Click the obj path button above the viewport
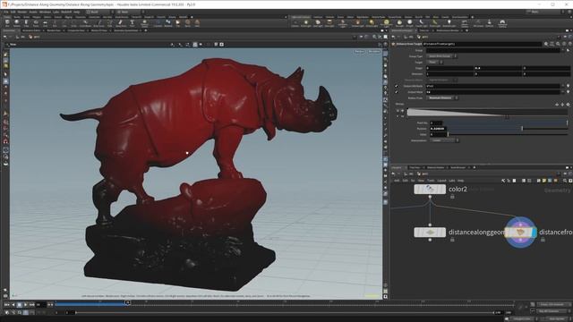The image size is (573, 322). (21, 37)
